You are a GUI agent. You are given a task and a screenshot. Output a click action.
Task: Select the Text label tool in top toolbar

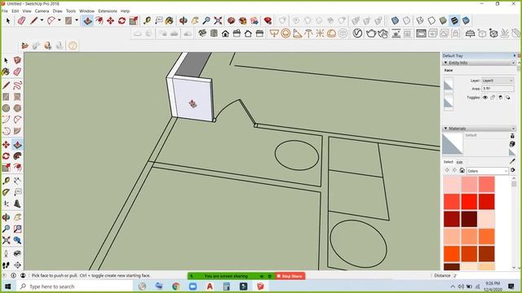[x=159, y=21]
